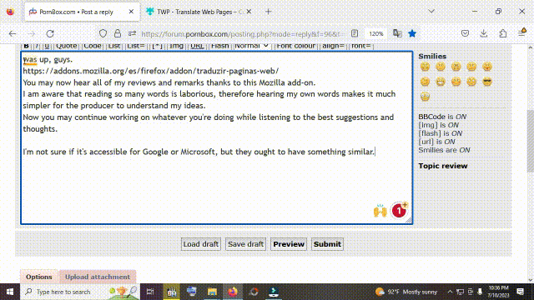
Task: Open the Extensions puzzle icon
Action: coord(502,33)
